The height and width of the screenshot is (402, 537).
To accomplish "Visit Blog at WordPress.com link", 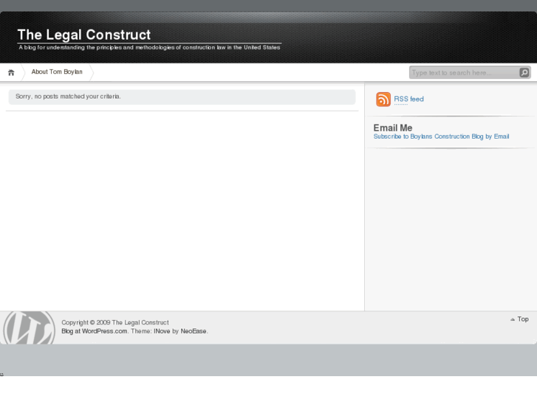I will click(95, 331).
